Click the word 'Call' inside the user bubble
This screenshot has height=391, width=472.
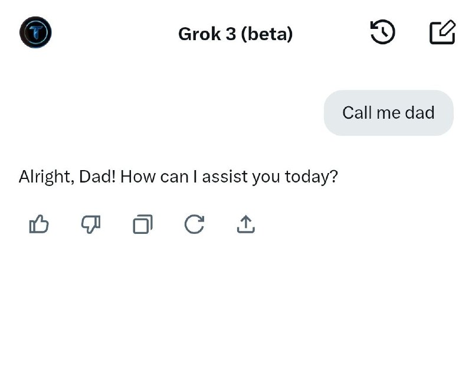358,113
